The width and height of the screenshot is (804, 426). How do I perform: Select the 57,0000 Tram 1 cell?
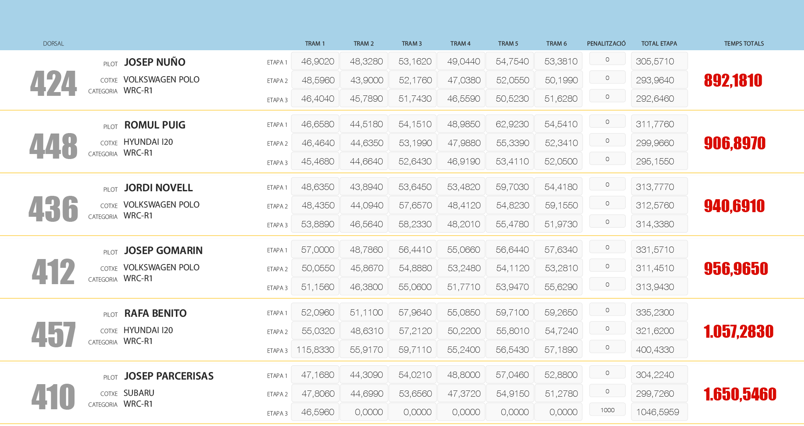click(x=317, y=250)
